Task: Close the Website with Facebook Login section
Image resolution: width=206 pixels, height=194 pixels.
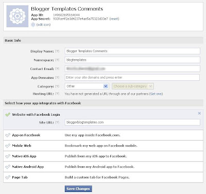Action: point(199,113)
